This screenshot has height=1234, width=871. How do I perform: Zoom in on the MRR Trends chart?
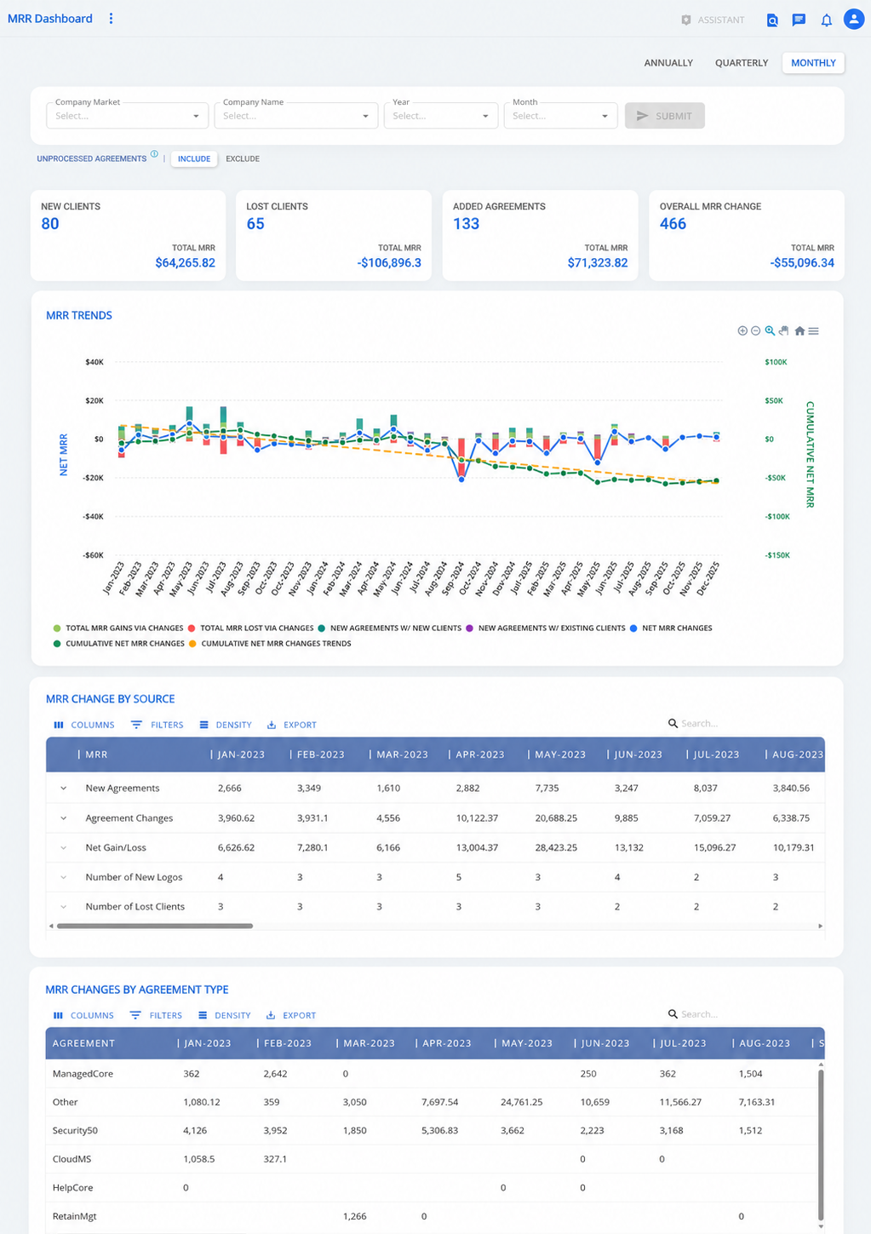tap(742, 331)
